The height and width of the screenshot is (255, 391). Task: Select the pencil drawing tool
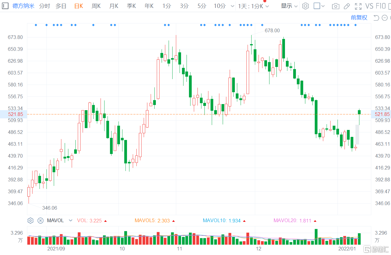click(x=347, y=6)
